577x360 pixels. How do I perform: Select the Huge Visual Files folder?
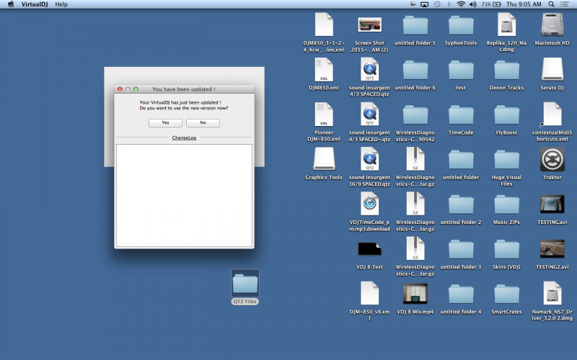[x=506, y=159]
